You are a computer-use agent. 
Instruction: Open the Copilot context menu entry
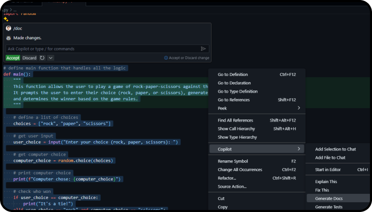pyautogui.click(x=257, y=149)
